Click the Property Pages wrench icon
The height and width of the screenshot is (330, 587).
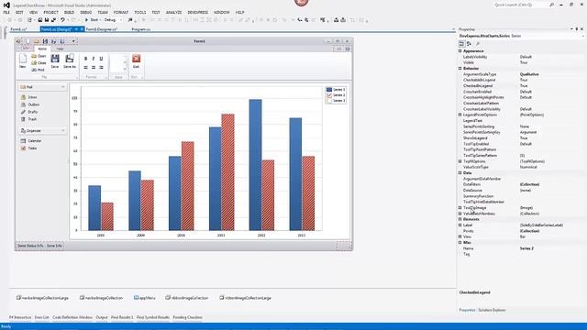click(x=478, y=44)
